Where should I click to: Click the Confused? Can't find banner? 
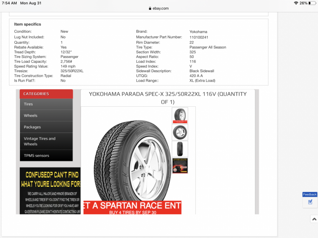click(x=50, y=191)
